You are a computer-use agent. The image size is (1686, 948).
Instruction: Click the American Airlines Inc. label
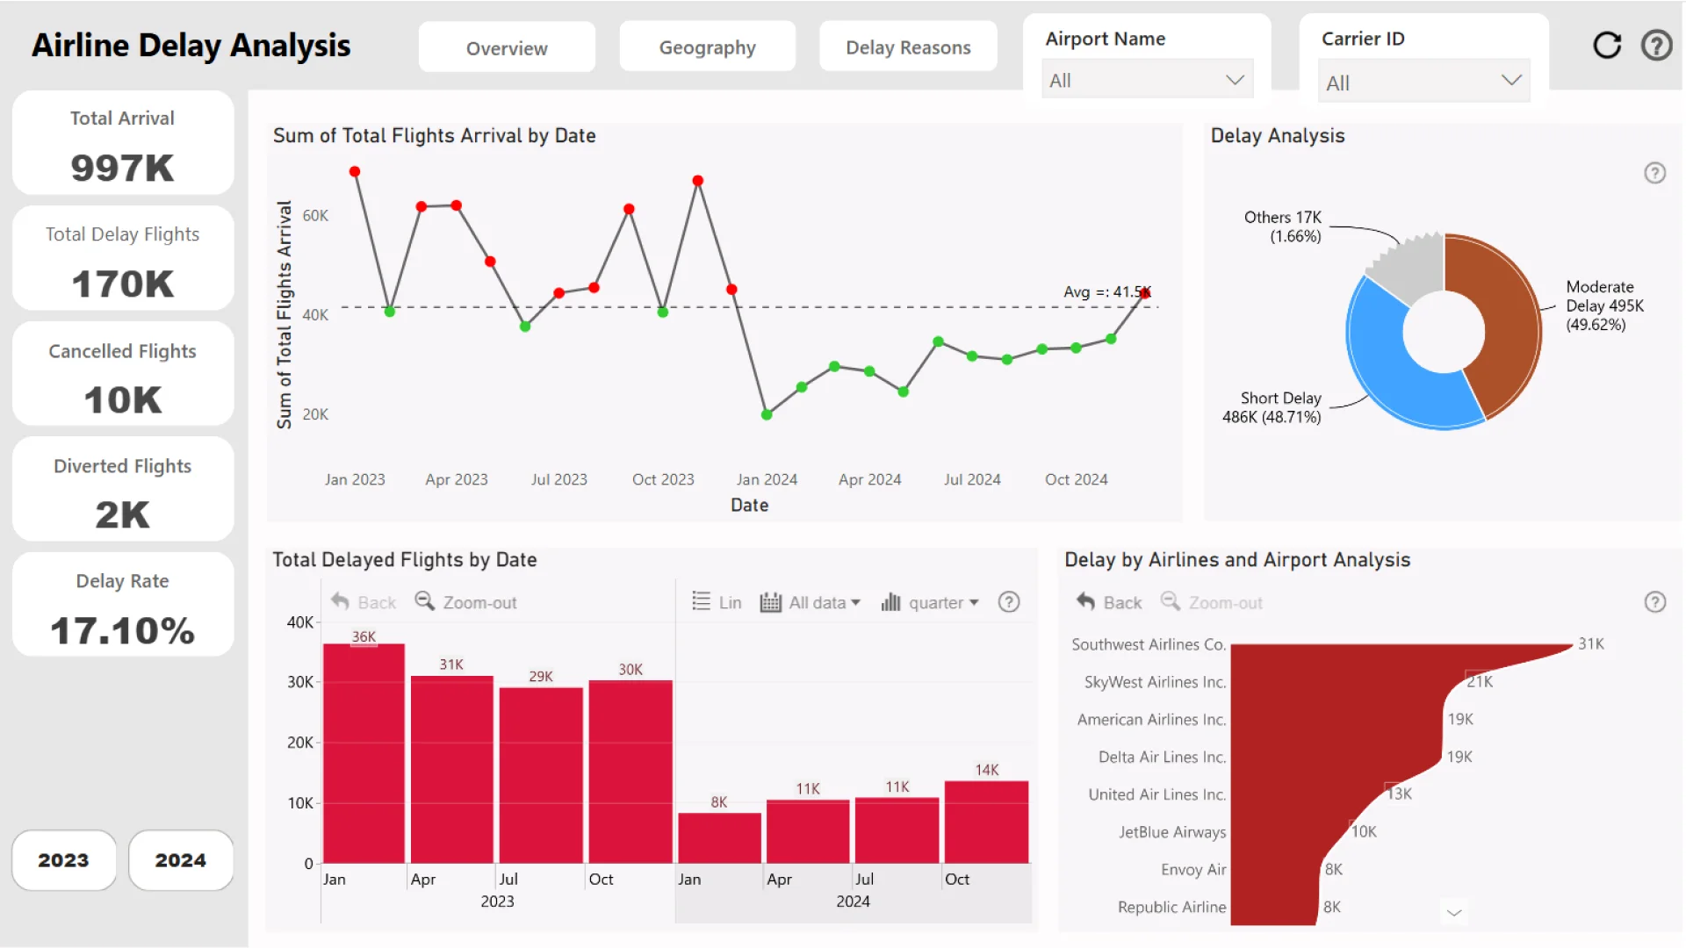(1151, 720)
